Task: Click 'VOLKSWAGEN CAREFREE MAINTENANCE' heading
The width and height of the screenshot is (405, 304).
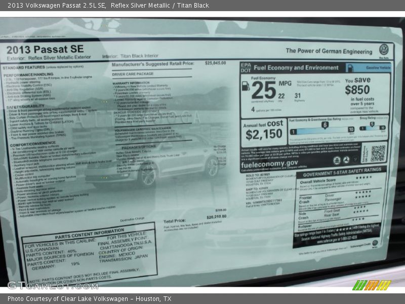Action: coord(143,128)
